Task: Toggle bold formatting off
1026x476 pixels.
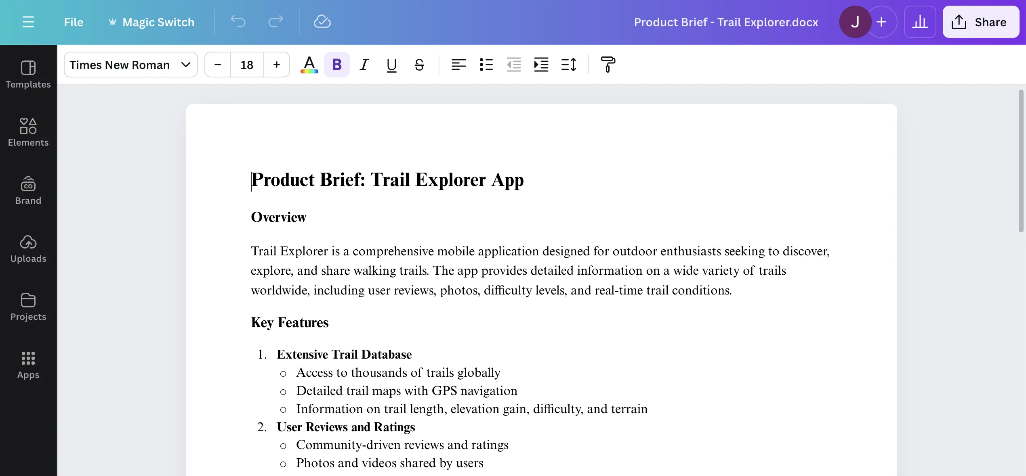Action: [x=336, y=65]
